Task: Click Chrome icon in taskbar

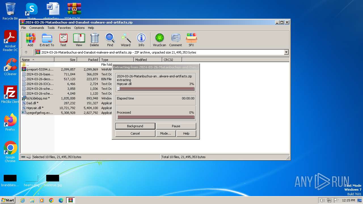Action: coord(51,200)
